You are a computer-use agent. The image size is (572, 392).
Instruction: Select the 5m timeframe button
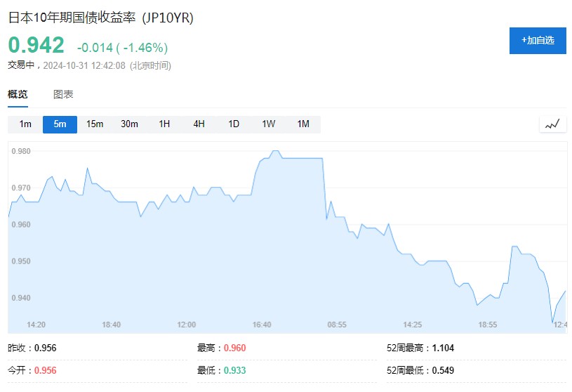pos(60,124)
